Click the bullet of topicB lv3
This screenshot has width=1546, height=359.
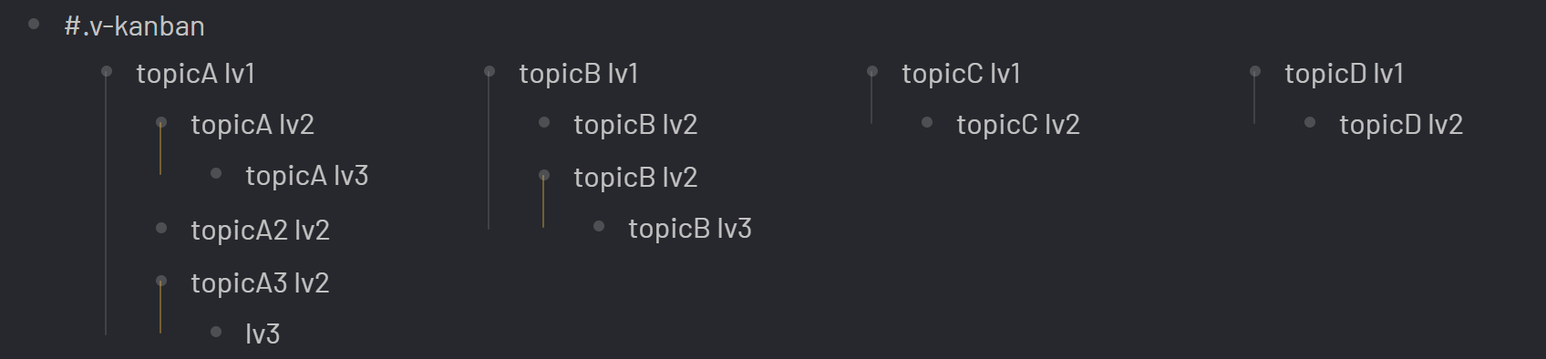pos(599,226)
